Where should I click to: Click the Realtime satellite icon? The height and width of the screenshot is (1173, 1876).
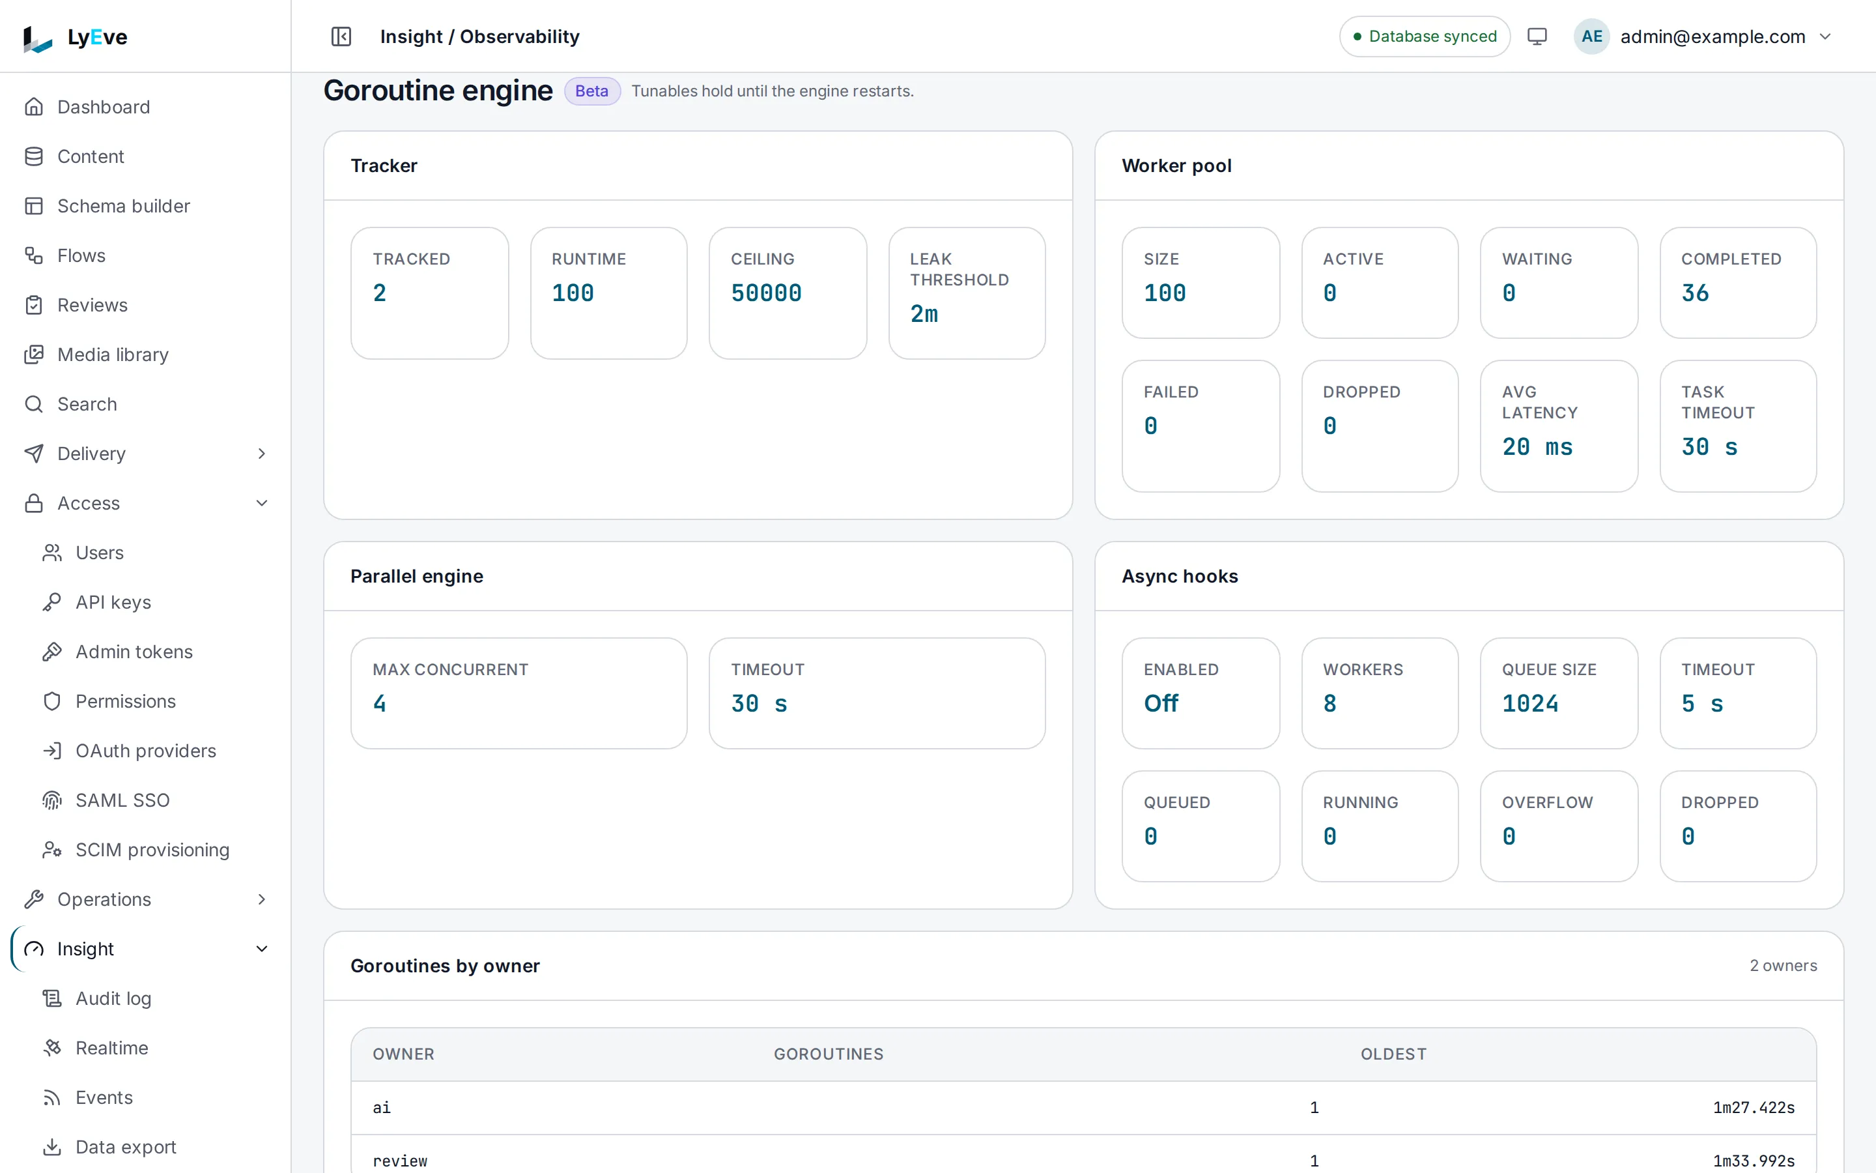[52, 1048]
